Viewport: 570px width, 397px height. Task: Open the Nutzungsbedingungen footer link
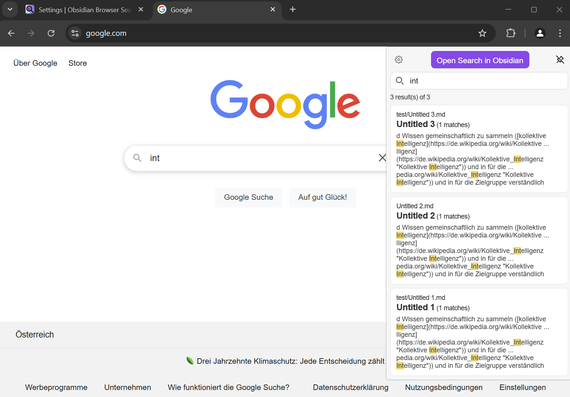point(444,387)
